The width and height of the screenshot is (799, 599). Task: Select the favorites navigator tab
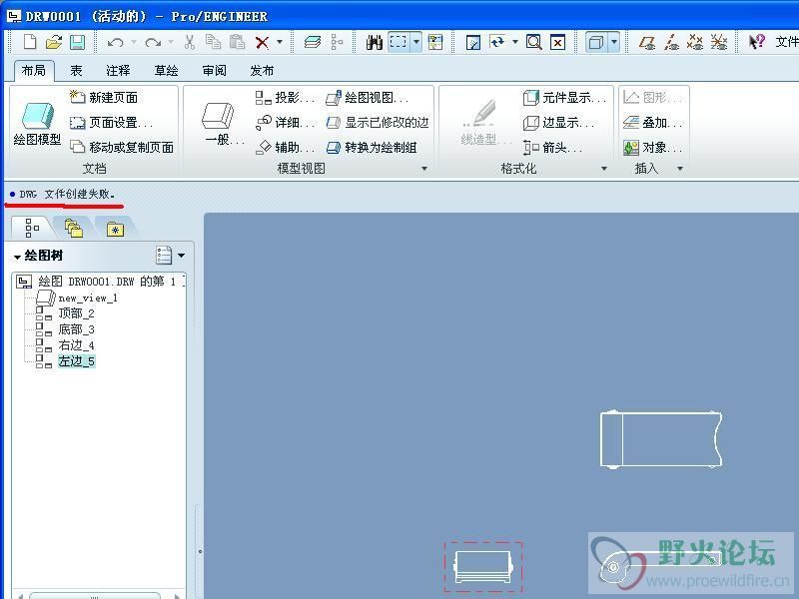[116, 230]
